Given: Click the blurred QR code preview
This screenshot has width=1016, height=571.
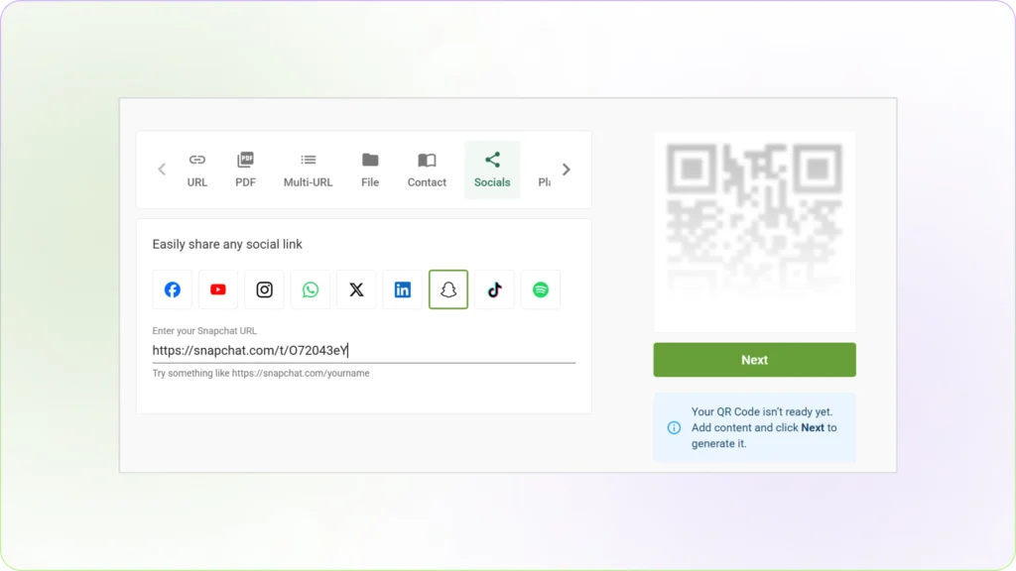Looking at the screenshot, I should [x=754, y=231].
